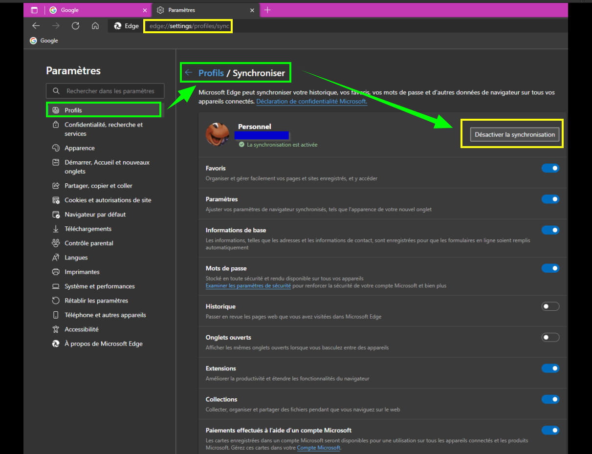Image resolution: width=592 pixels, height=454 pixels.
Task: Open Déclaration de confidentialité Microsoft link
Action: (312, 101)
